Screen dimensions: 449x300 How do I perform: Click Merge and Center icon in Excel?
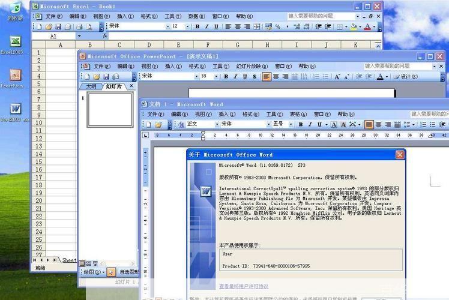point(257,27)
